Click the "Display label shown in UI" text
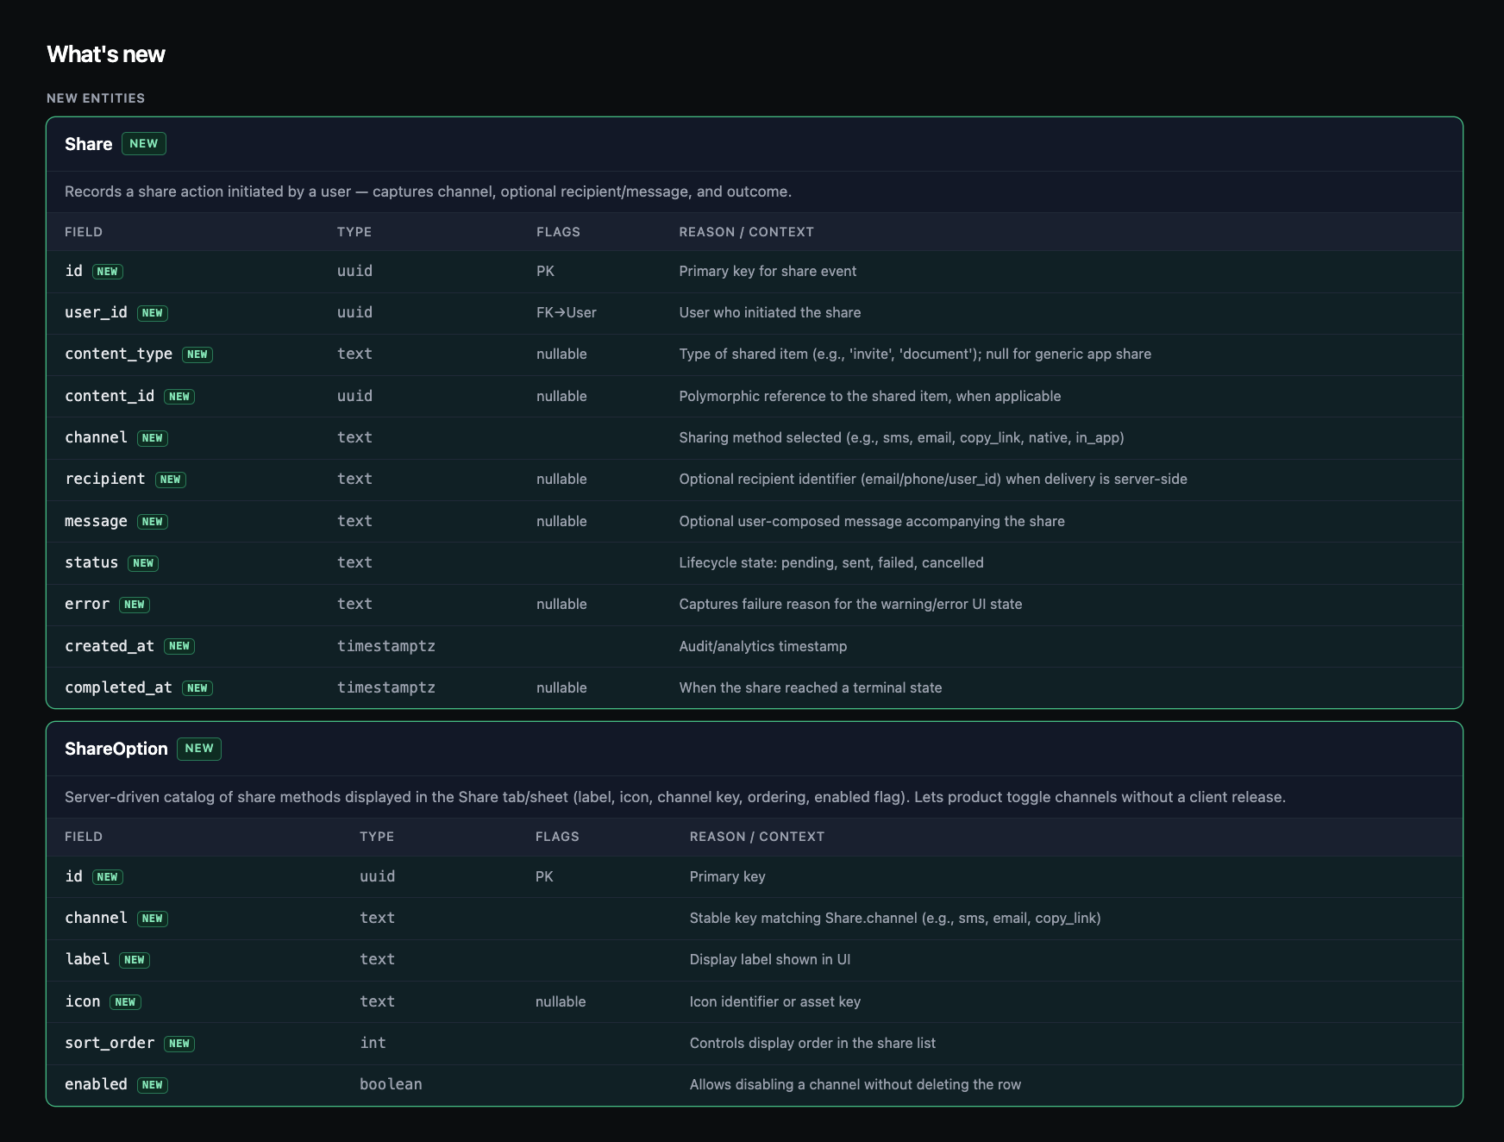The height and width of the screenshot is (1142, 1504). click(770, 959)
